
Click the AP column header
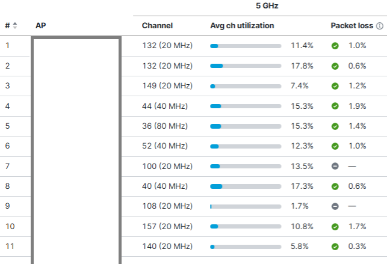coord(41,26)
